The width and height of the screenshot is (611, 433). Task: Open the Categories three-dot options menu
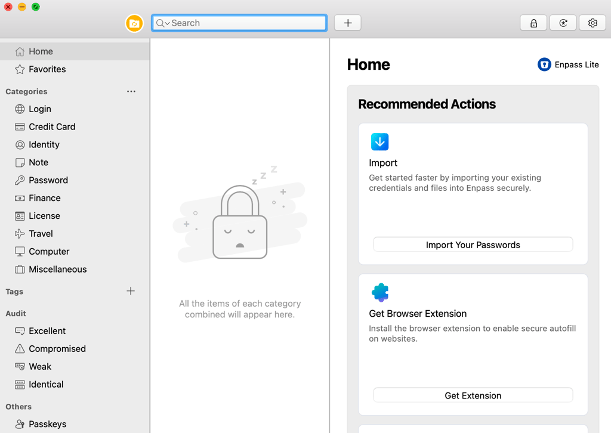tap(131, 91)
